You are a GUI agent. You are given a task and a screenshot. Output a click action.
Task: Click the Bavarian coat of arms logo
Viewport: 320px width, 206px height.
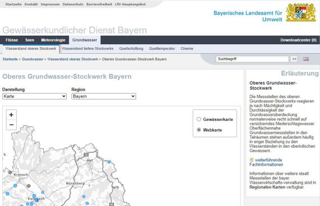(x=301, y=12)
